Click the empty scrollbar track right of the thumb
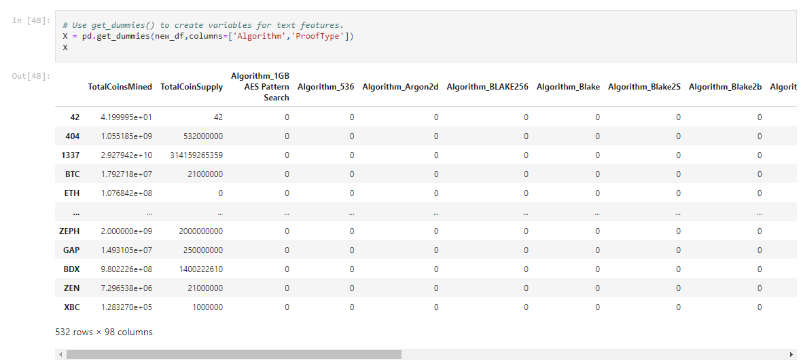 click(594, 354)
